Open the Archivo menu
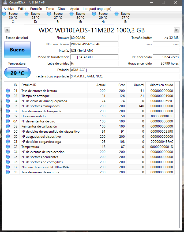 pyautogui.click(x=9, y=9)
